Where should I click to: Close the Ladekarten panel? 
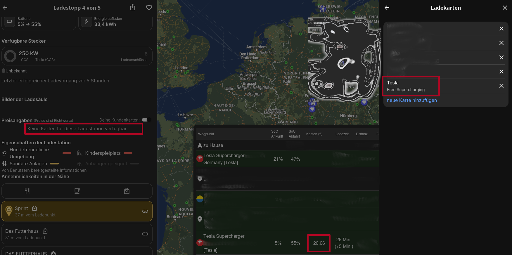click(x=505, y=8)
